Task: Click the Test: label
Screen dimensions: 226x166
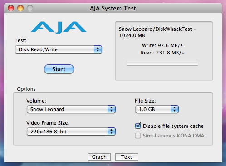Action: (x=20, y=40)
